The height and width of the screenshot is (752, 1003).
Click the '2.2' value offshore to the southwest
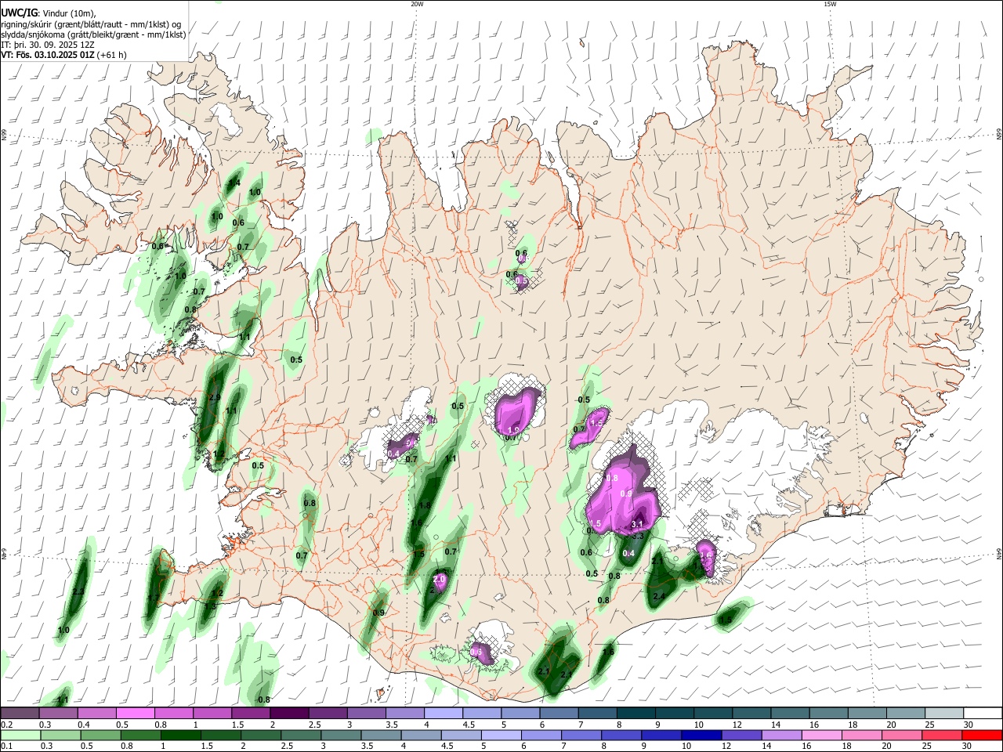tap(78, 592)
